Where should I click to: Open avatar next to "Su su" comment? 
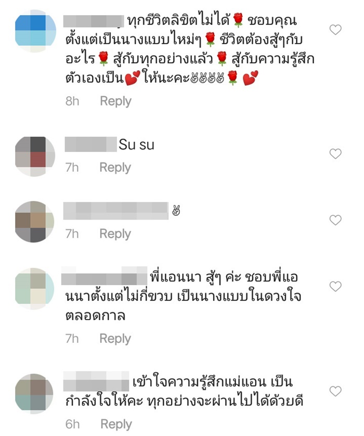click(35, 156)
